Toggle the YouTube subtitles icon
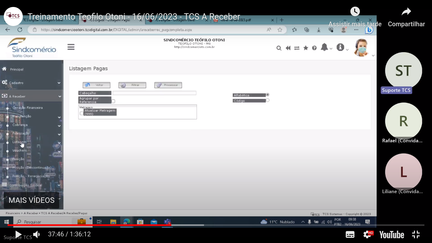This screenshot has height=243, width=432. point(350,234)
